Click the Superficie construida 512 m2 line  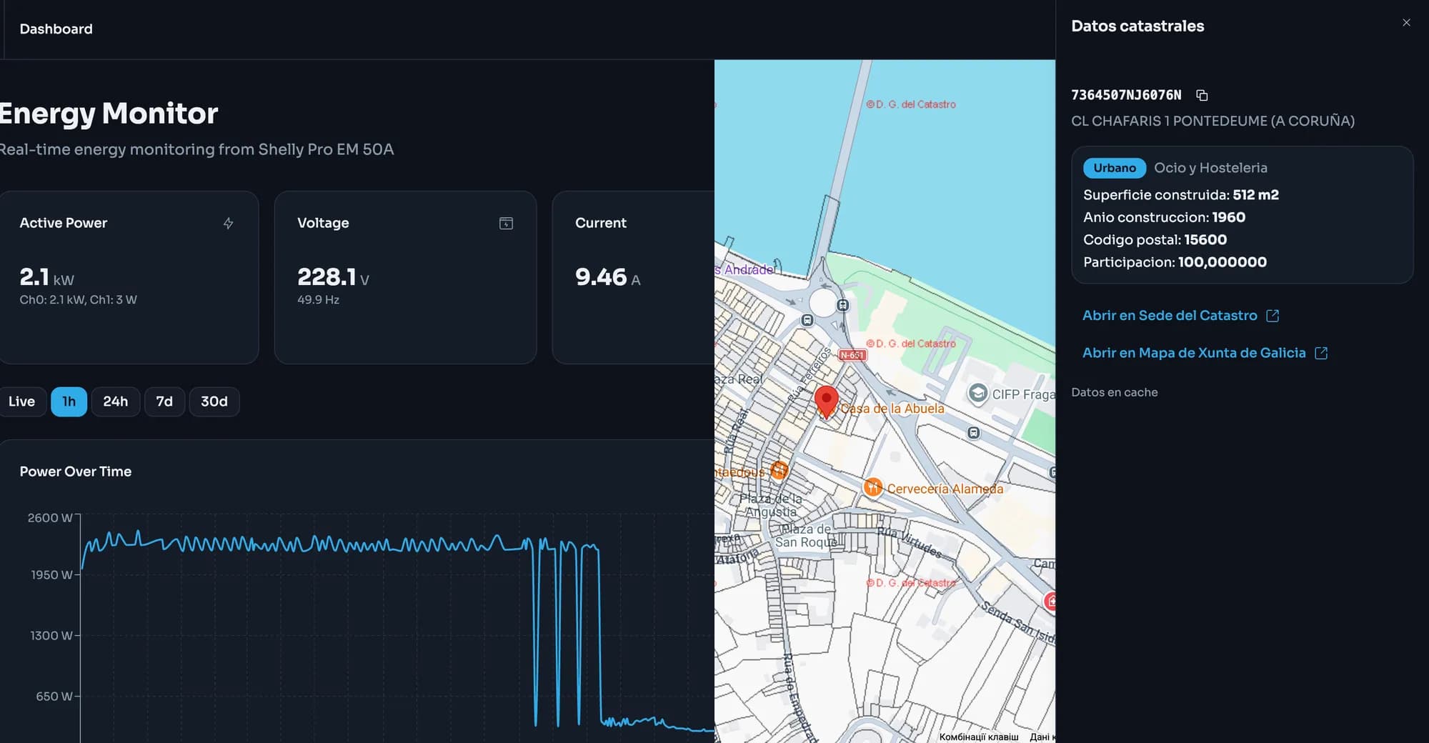pos(1180,195)
